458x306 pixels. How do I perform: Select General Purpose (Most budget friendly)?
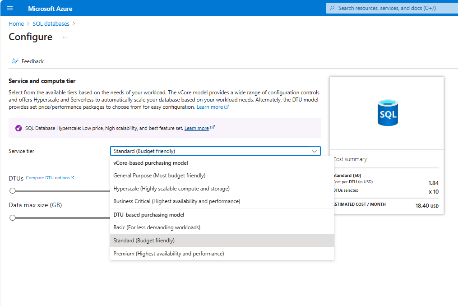tap(222, 176)
